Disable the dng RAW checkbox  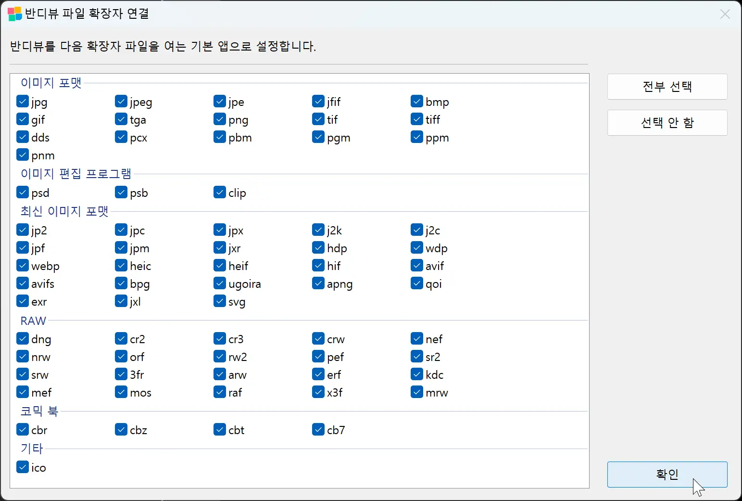pyautogui.click(x=22, y=339)
